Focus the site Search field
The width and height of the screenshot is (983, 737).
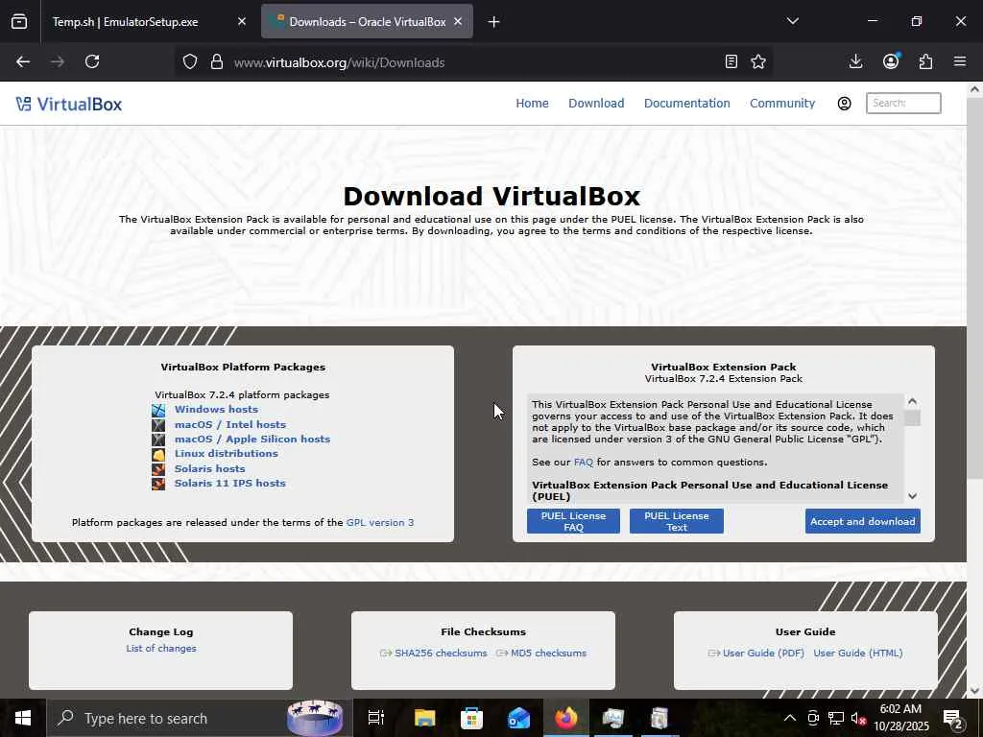click(x=903, y=104)
